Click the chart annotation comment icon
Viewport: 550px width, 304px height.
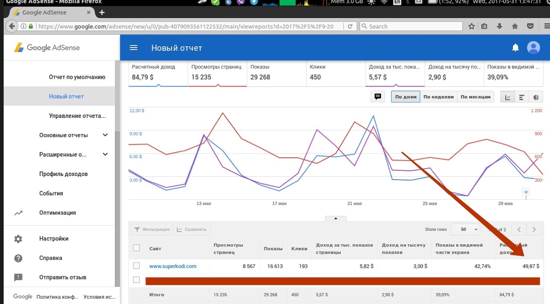378,97
